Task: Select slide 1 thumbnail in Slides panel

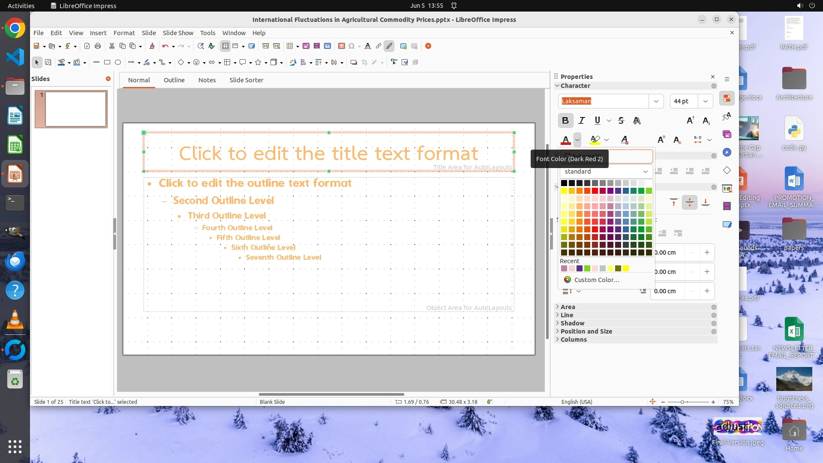Action: point(75,109)
